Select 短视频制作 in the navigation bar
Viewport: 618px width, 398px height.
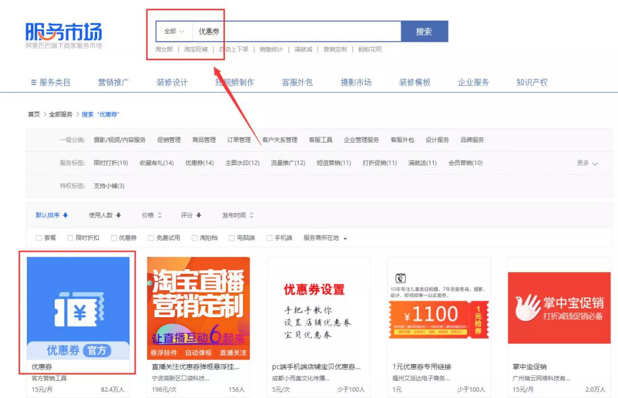(x=235, y=82)
